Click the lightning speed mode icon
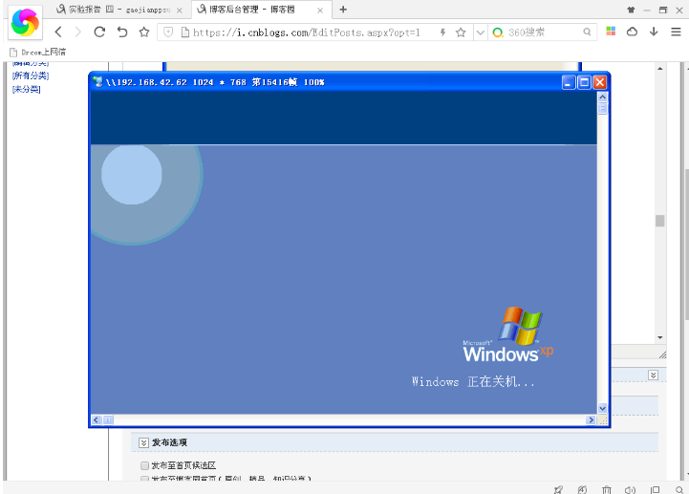The width and height of the screenshot is (689, 494). point(443,32)
